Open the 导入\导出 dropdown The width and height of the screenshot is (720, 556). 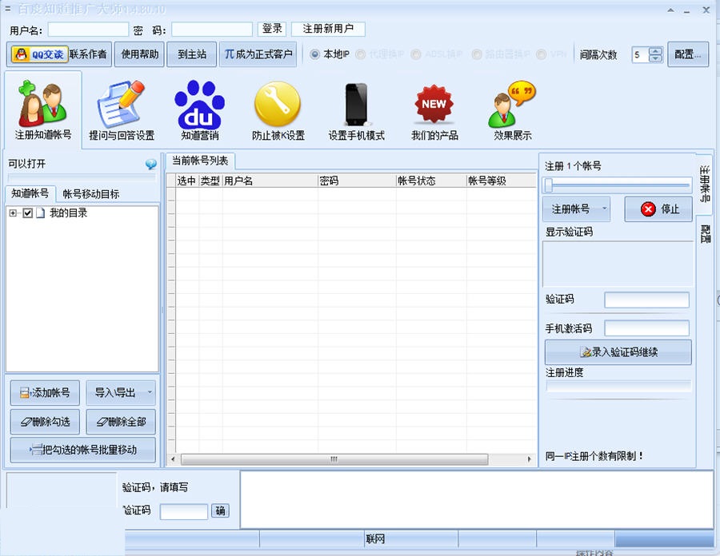tap(149, 393)
